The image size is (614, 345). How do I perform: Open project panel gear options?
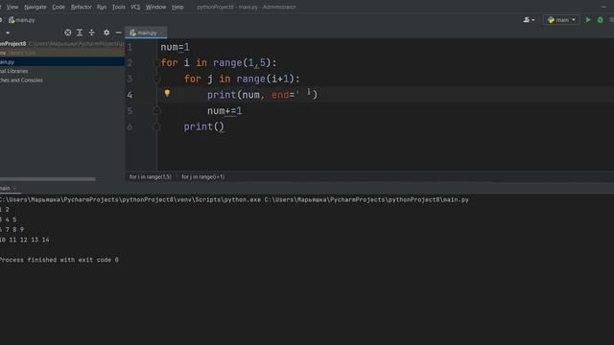click(x=106, y=33)
